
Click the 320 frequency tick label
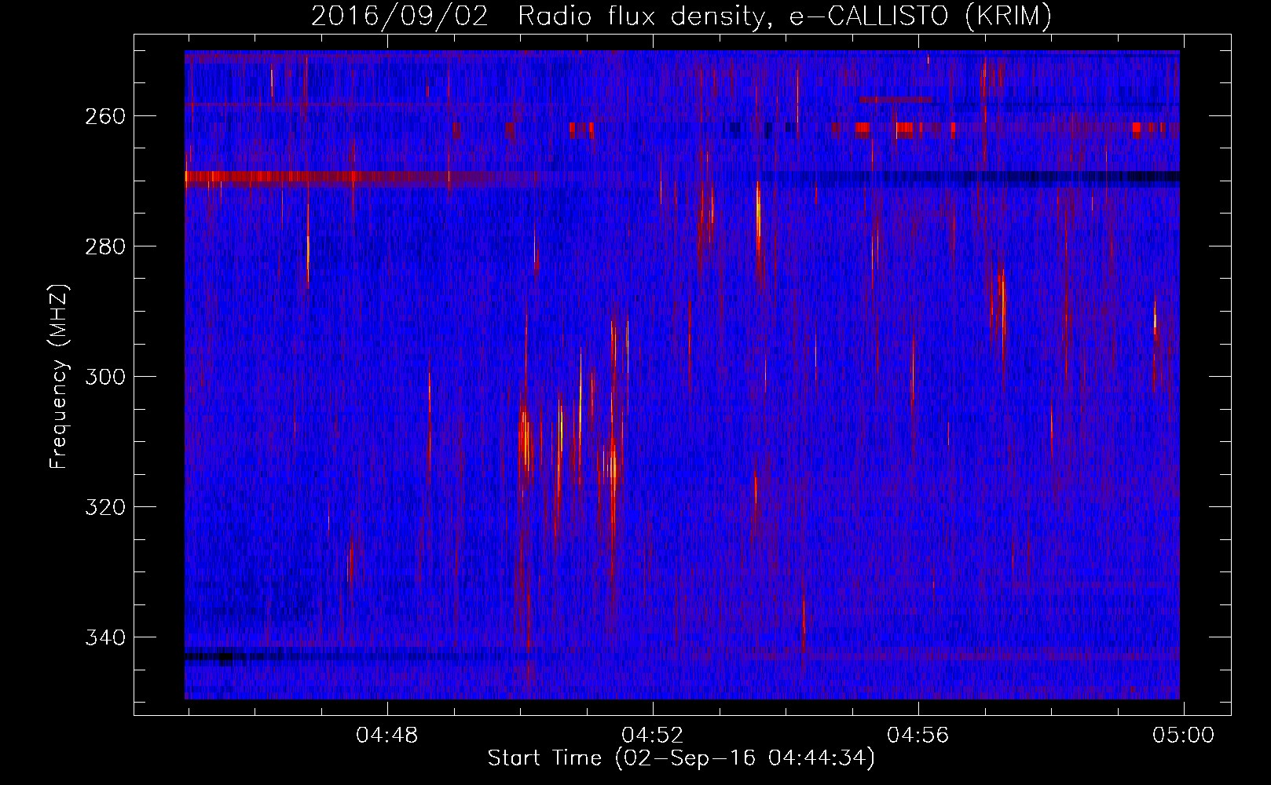pyautogui.click(x=104, y=507)
